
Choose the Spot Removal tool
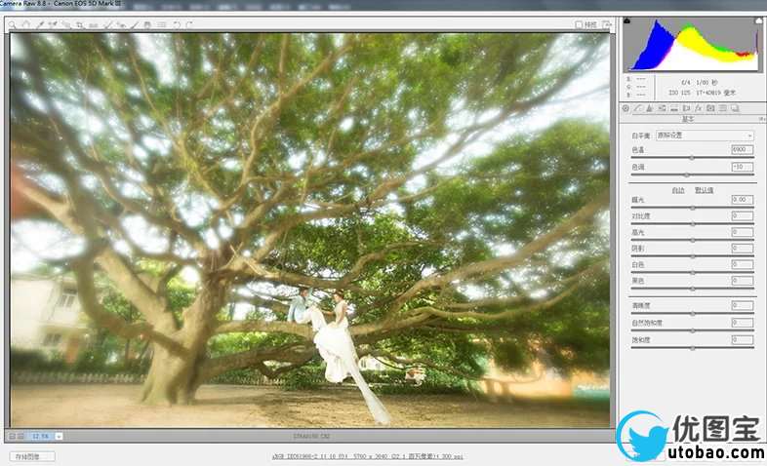coord(107,24)
